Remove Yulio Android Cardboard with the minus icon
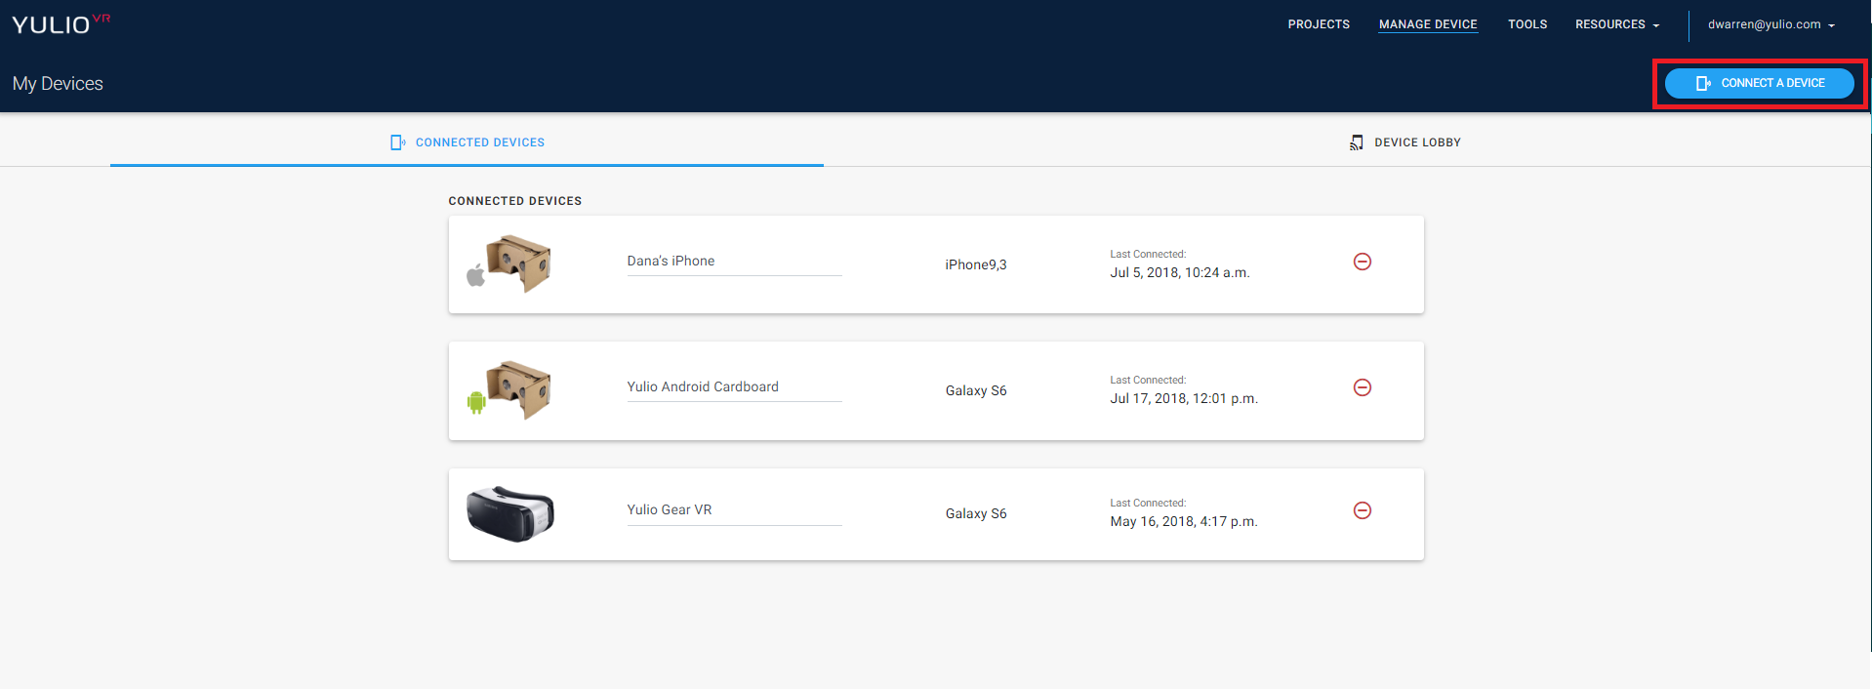The height and width of the screenshot is (689, 1872). (x=1363, y=387)
